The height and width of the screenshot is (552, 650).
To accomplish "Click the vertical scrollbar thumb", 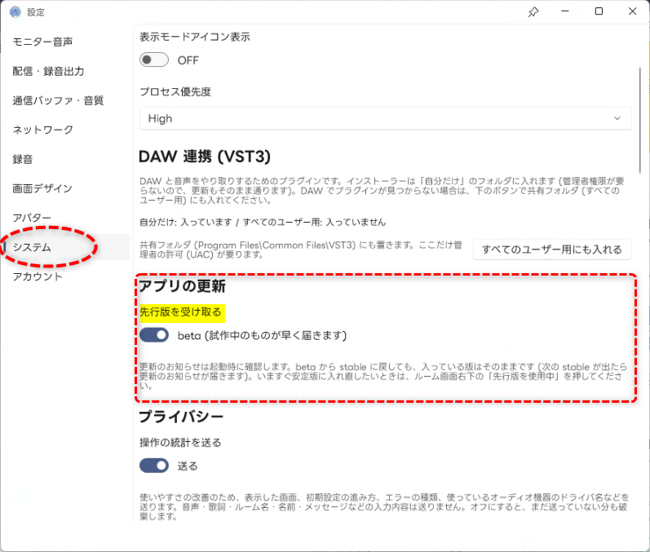I will tap(640, 120).
